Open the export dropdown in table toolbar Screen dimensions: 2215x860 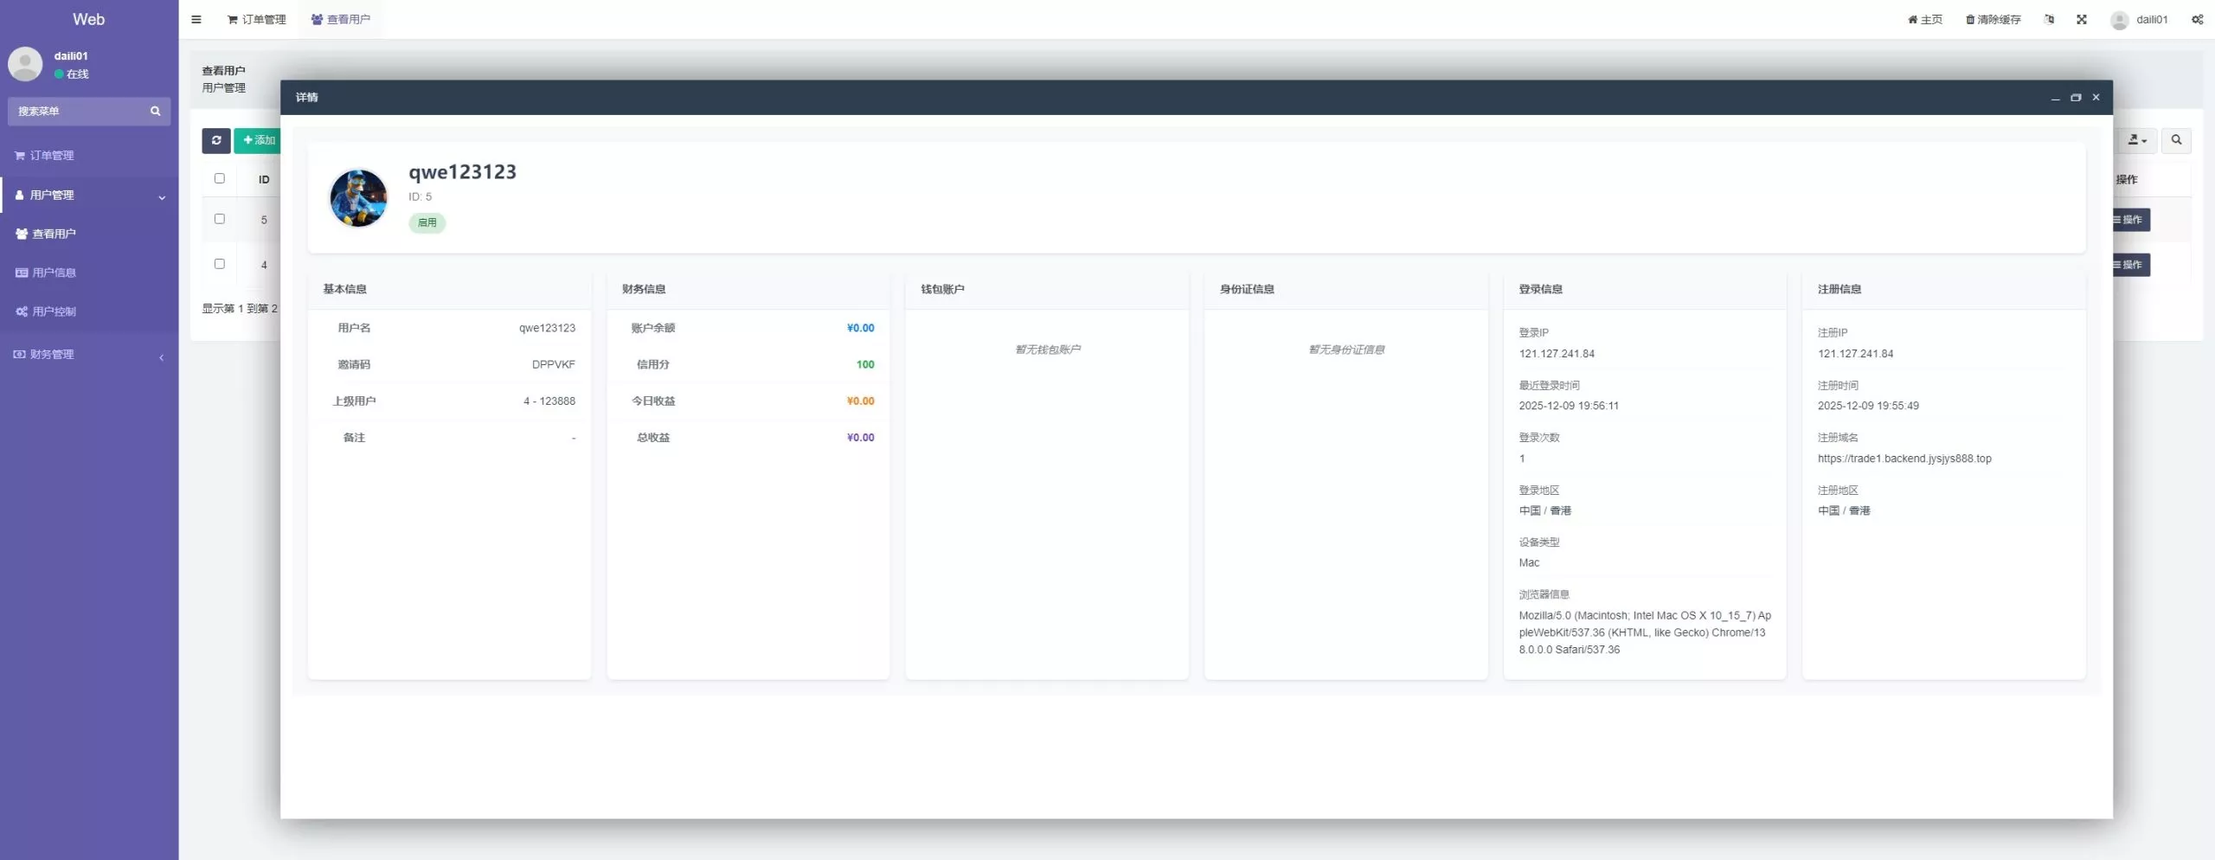point(2136,140)
